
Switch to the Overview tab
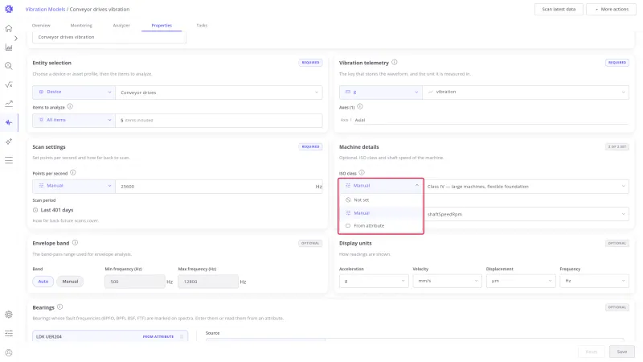(x=41, y=26)
